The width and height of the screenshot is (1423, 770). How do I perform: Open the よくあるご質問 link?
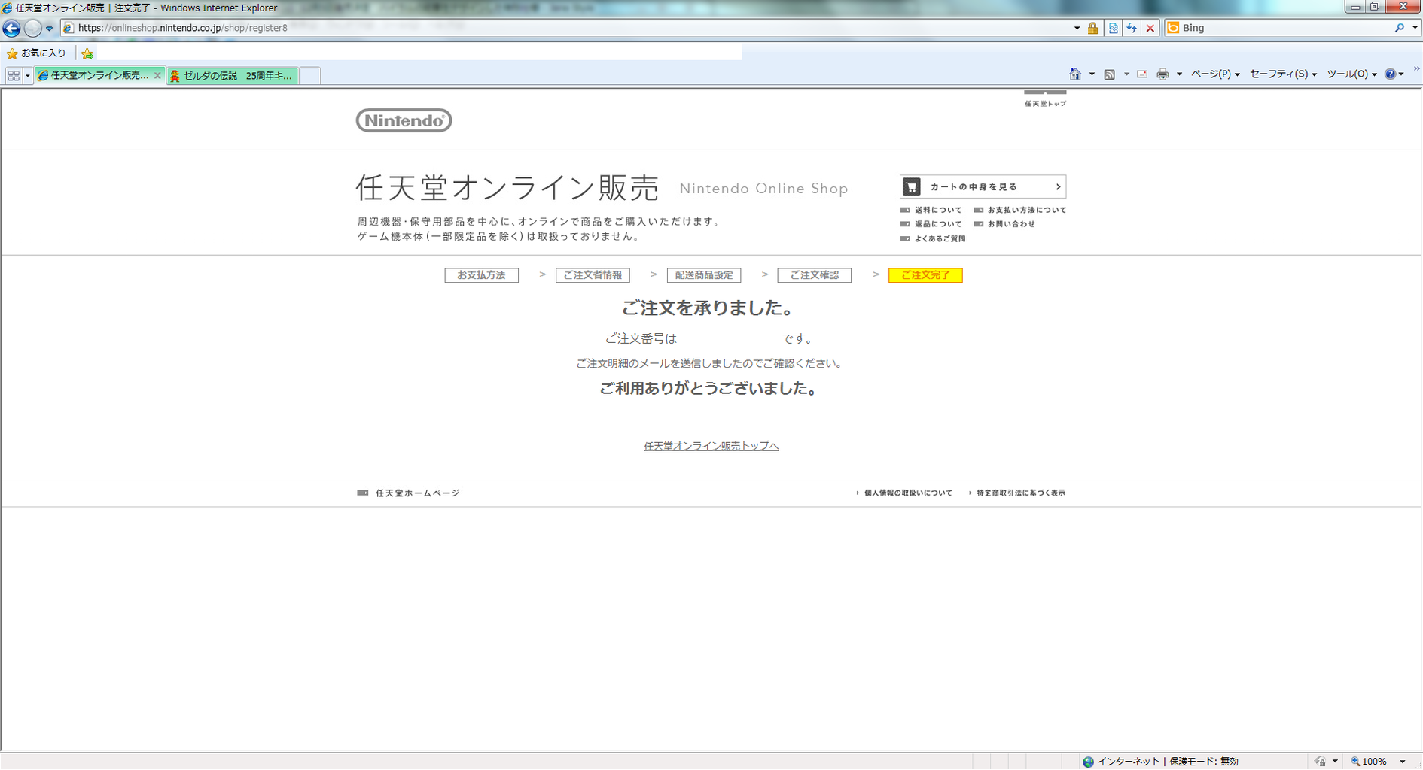tap(933, 238)
